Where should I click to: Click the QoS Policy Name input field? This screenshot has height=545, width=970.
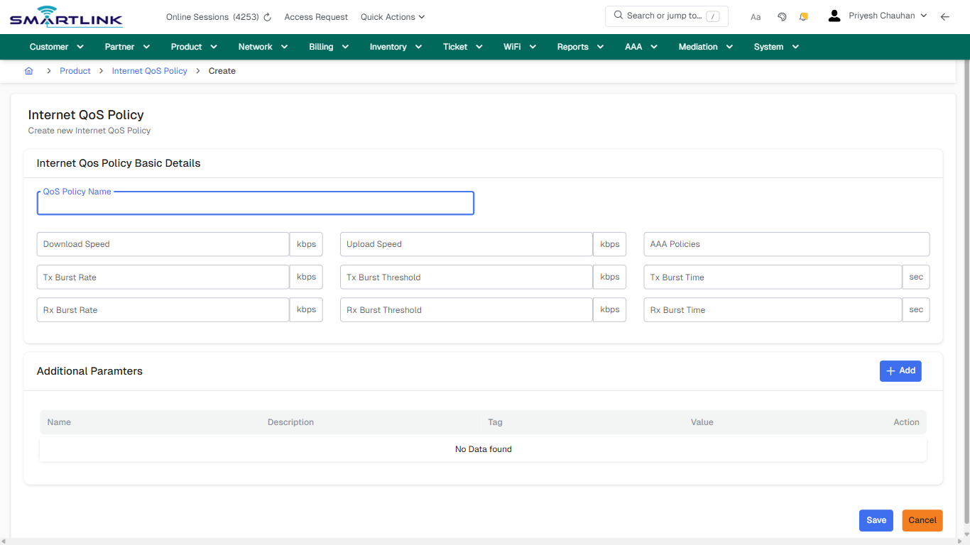tap(255, 204)
